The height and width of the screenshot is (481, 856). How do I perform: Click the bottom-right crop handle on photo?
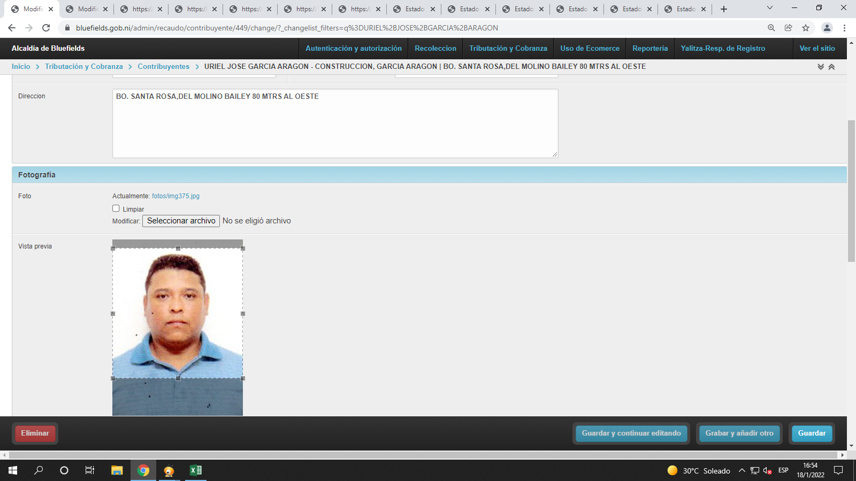point(243,378)
